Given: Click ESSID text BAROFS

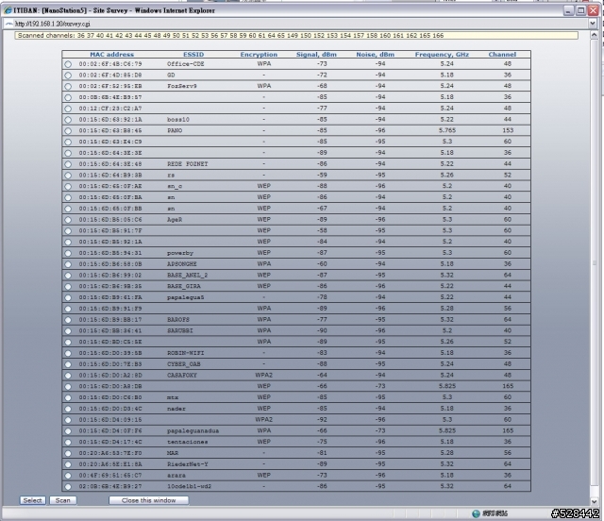Looking at the screenshot, I should coord(178,319).
